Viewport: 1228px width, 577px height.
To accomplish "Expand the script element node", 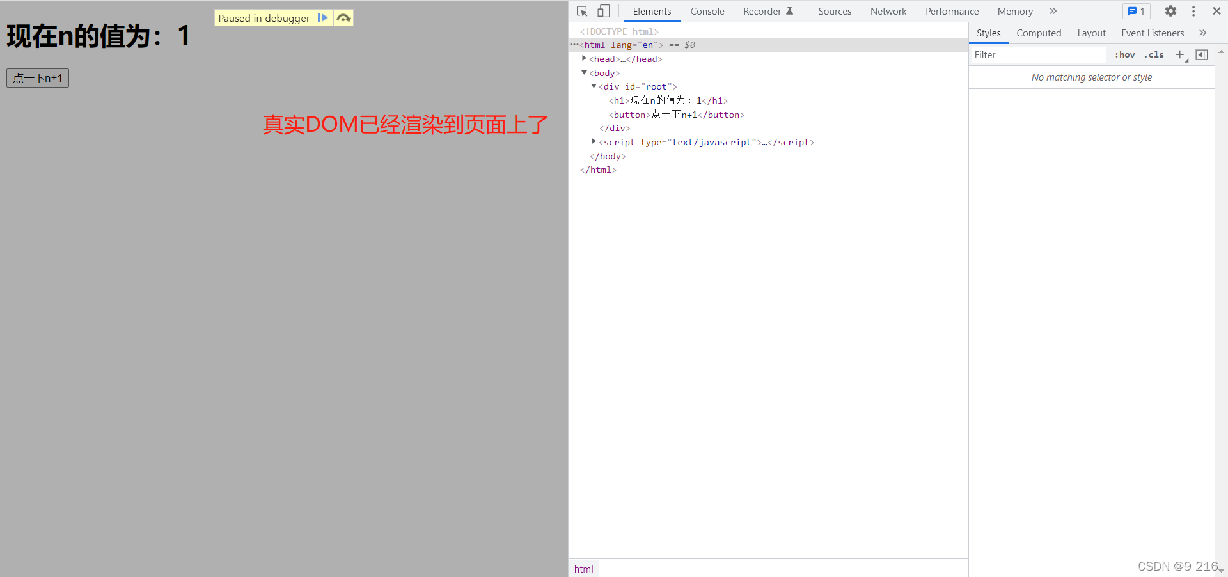I will point(594,141).
